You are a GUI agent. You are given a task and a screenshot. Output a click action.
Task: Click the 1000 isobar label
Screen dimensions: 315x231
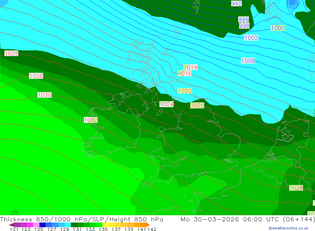click(x=278, y=28)
